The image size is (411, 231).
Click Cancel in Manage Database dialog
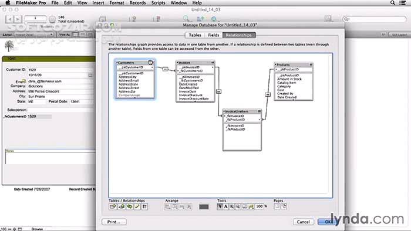coord(304,222)
